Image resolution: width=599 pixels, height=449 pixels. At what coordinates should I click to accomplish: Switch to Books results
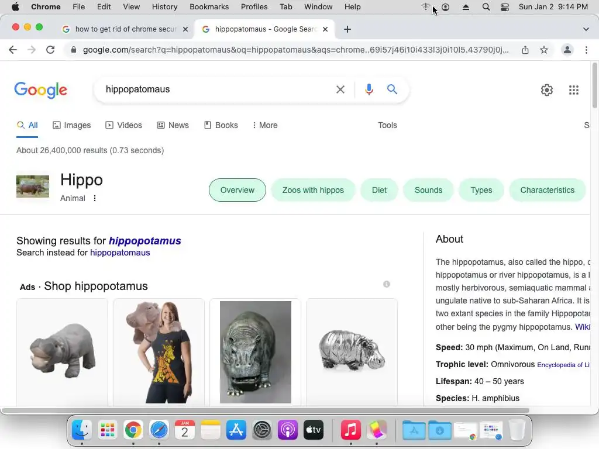click(x=221, y=125)
